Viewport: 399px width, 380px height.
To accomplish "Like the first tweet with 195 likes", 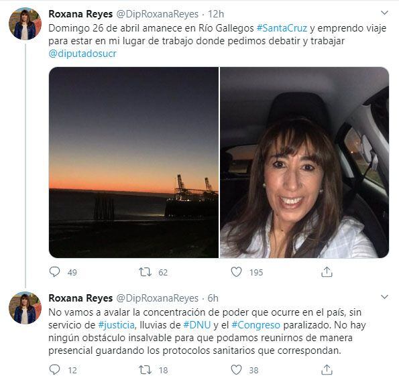I will pyautogui.click(x=236, y=272).
